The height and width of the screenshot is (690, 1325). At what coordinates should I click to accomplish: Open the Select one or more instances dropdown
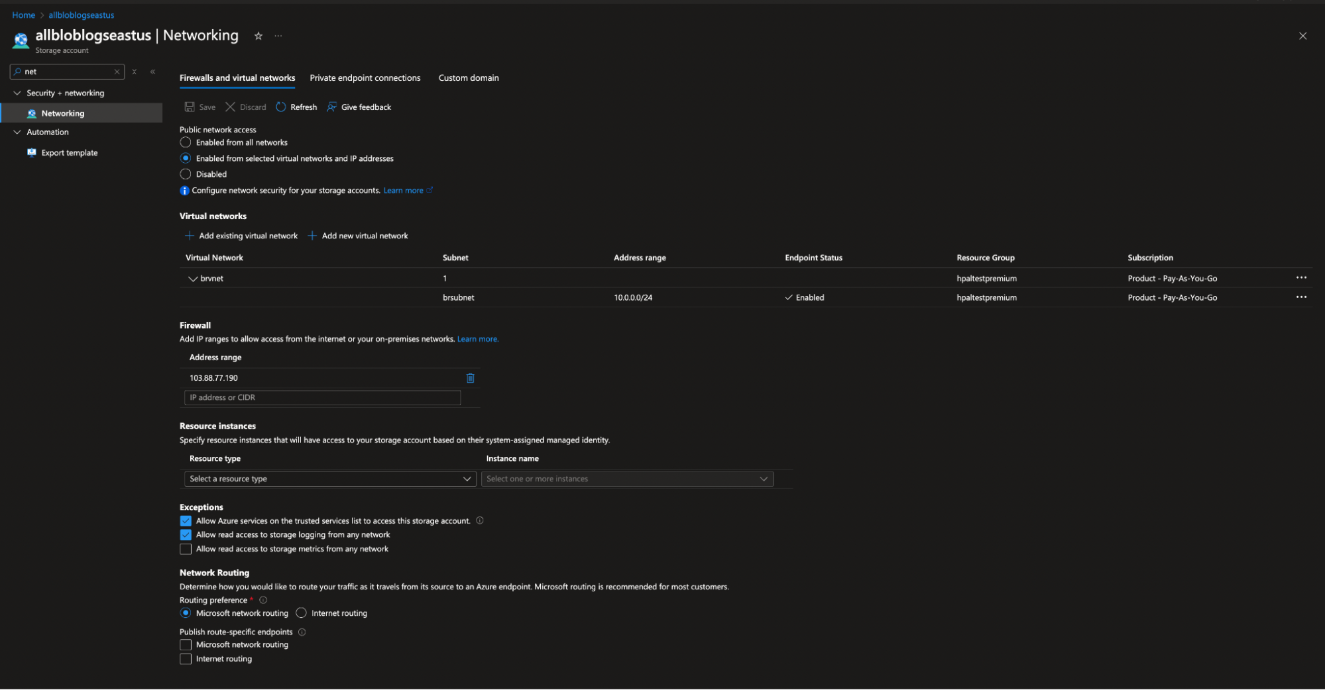626,478
